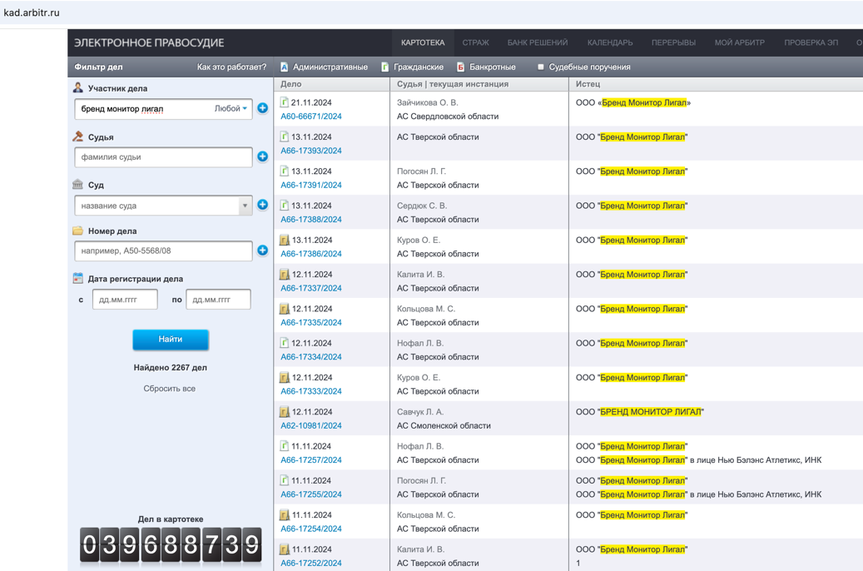
Task: Click the Банкротные filter icon
Action: coord(461,67)
